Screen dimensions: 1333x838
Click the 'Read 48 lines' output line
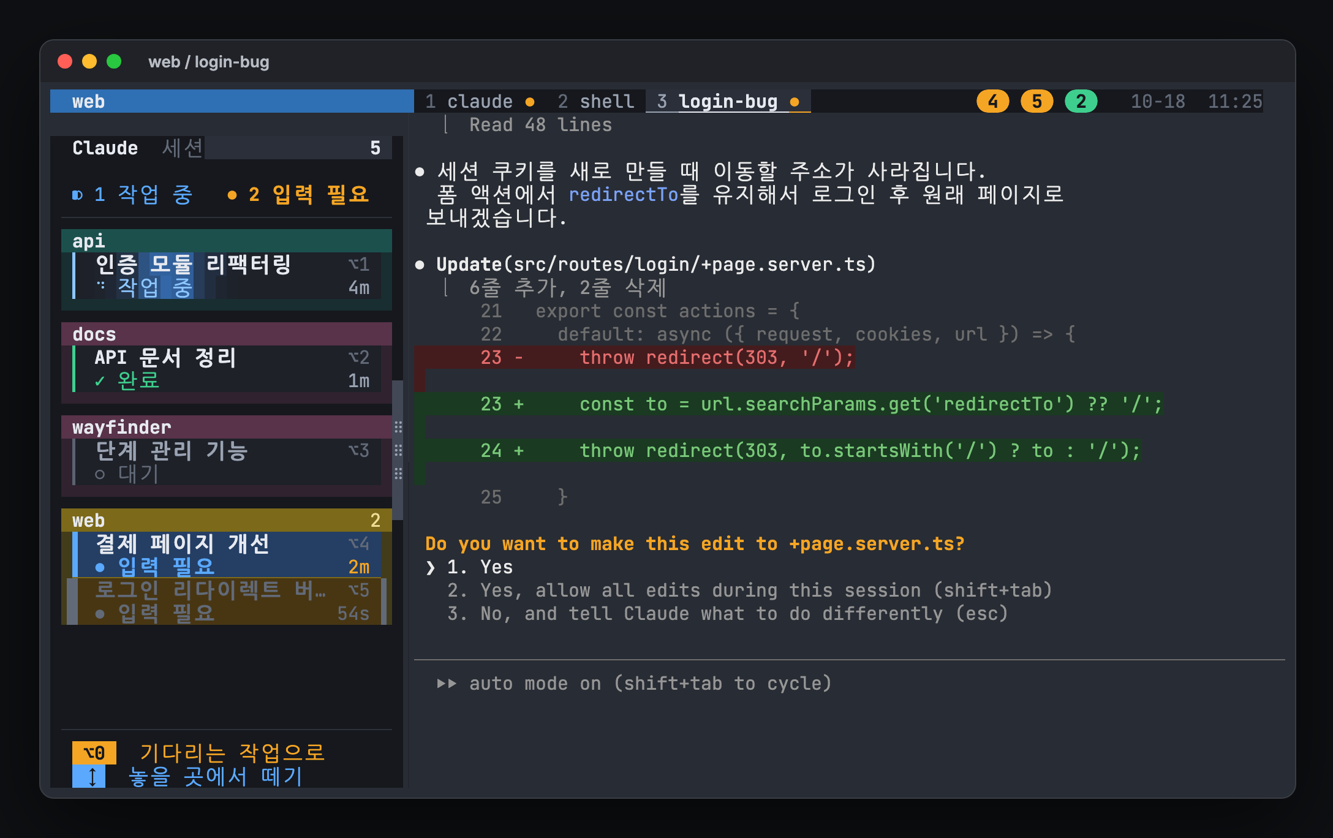click(540, 125)
